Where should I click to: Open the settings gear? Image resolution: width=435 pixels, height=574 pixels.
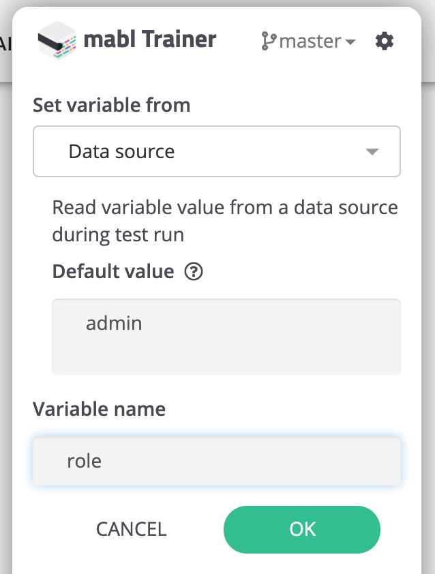(385, 41)
